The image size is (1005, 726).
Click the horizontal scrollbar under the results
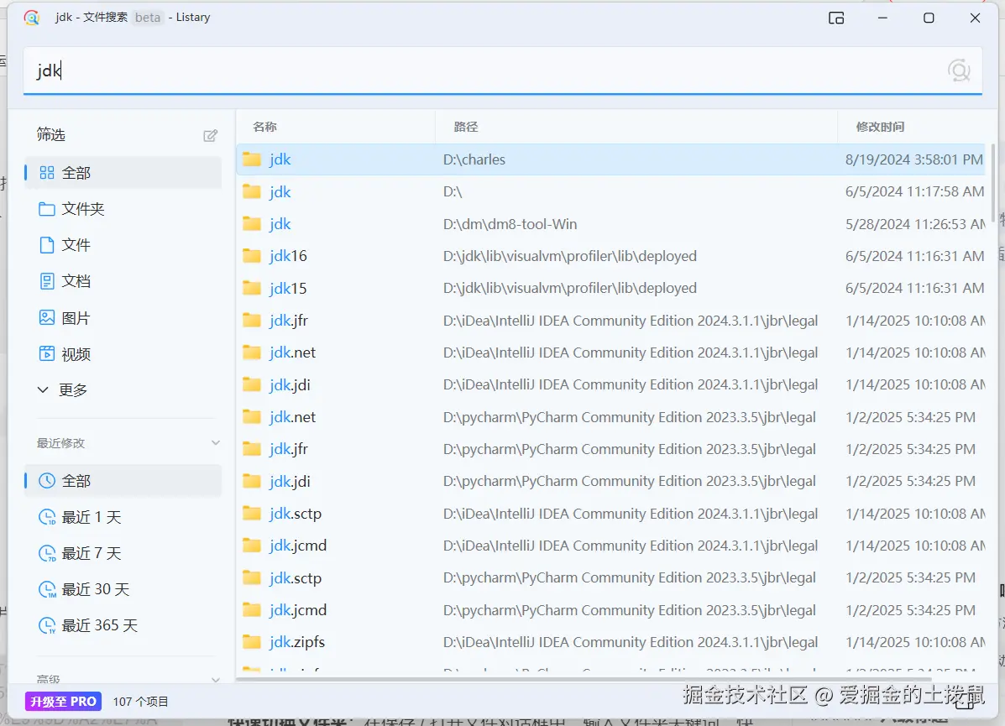[584, 679]
